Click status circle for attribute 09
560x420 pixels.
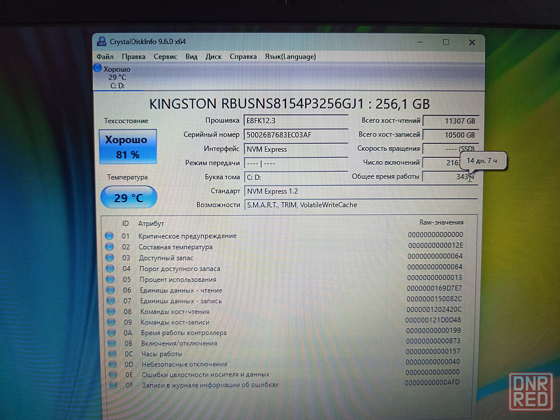[x=112, y=322]
